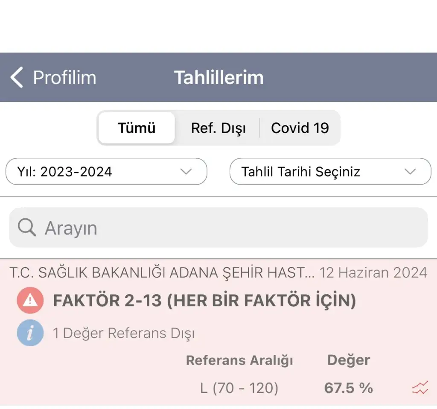Screen dimensions: 437x409
Task: Click the 67.5 % result value
Action: point(348,388)
